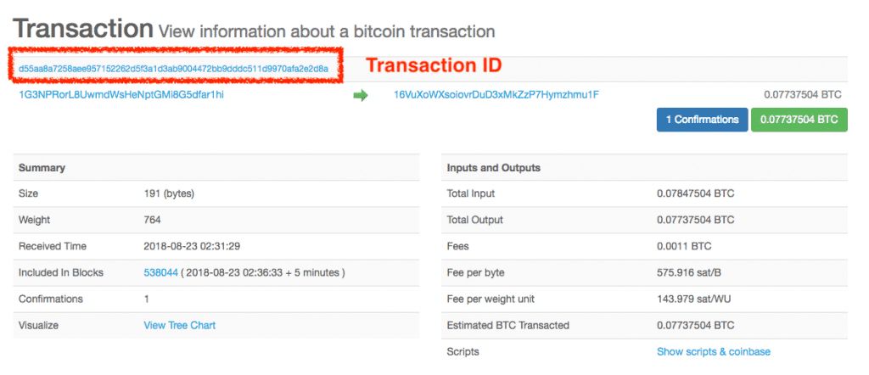The height and width of the screenshot is (375, 869).
Task: Show scripts & coinbase
Action: point(714,351)
